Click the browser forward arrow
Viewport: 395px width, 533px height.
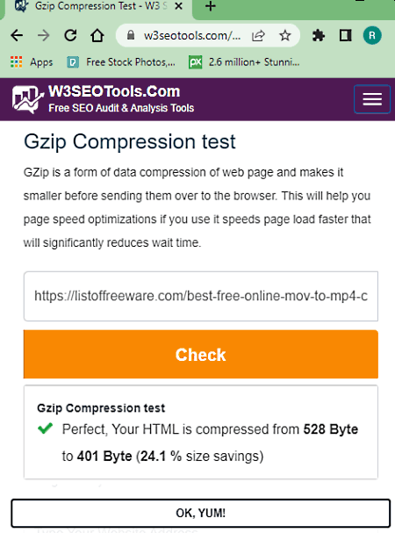[x=44, y=35]
